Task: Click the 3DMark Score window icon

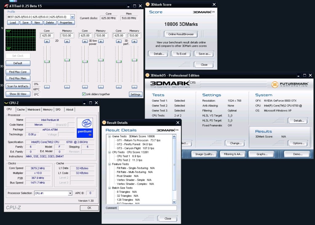Action: pos(148,4)
